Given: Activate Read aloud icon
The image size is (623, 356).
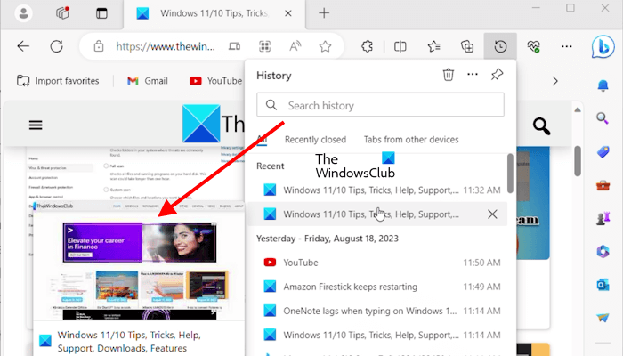Looking at the screenshot, I should point(295,46).
